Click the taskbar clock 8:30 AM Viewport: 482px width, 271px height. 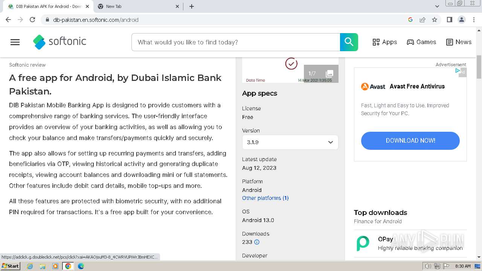[x=463, y=266]
